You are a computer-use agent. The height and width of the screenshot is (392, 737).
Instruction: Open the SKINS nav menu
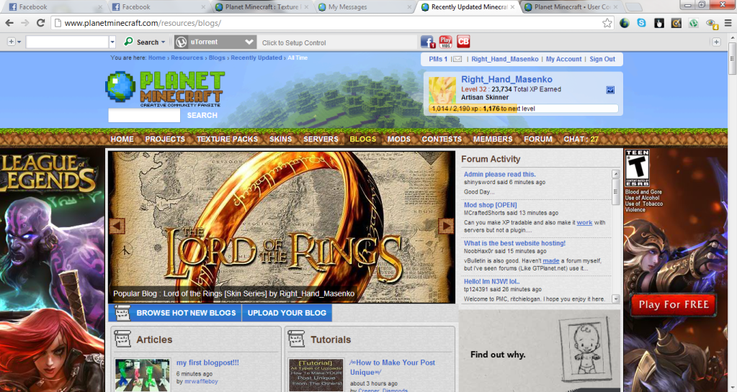tap(280, 139)
